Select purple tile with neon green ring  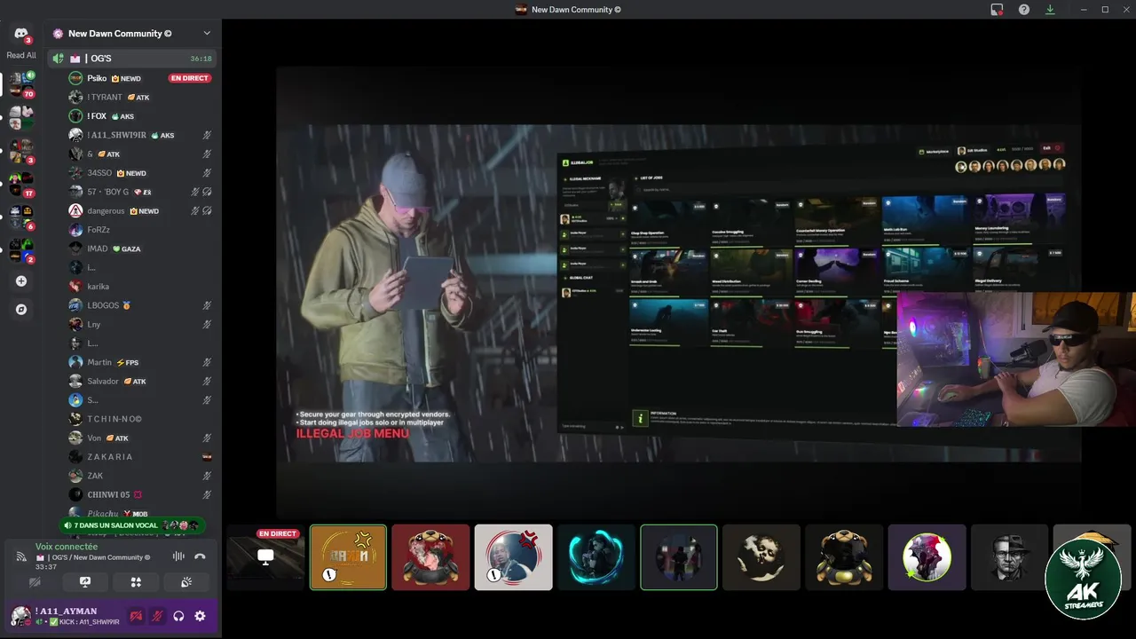pyautogui.click(x=927, y=557)
